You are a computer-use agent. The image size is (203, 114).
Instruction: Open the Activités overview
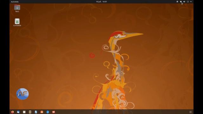pyautogui.click(x=15, y=2)
